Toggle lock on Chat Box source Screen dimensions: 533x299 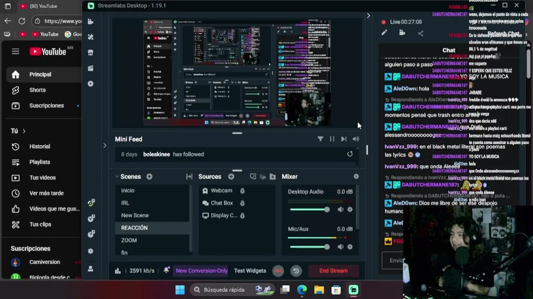[x=242, y=203]
